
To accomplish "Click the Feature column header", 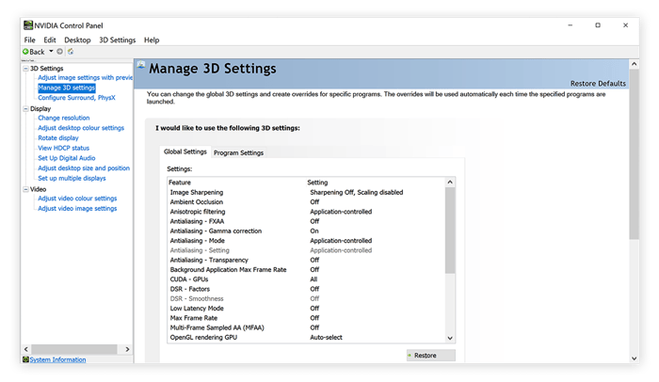I will 180,183.
